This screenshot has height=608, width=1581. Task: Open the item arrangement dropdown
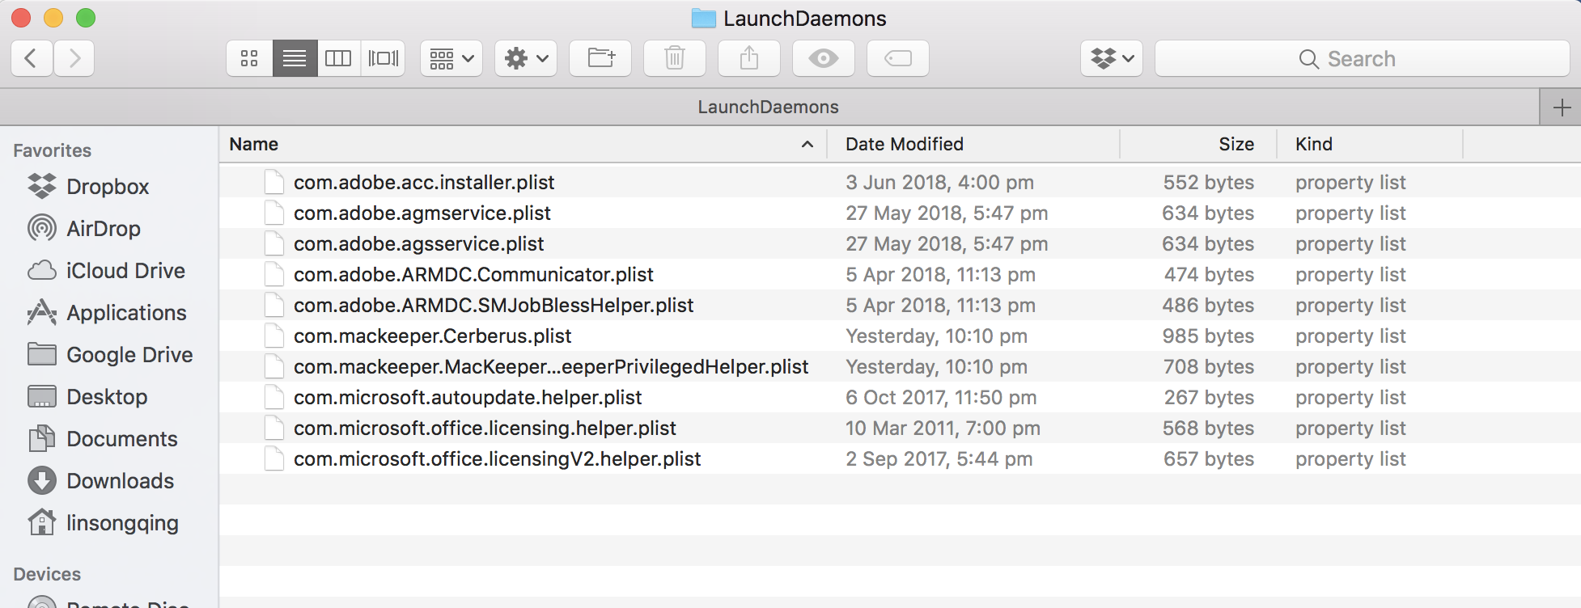pyautogui.click(x=451, y=58)
